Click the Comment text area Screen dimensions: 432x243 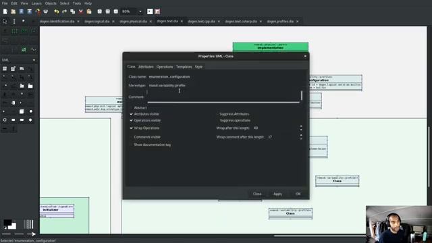pyautogui.click(x=223, y=96)
